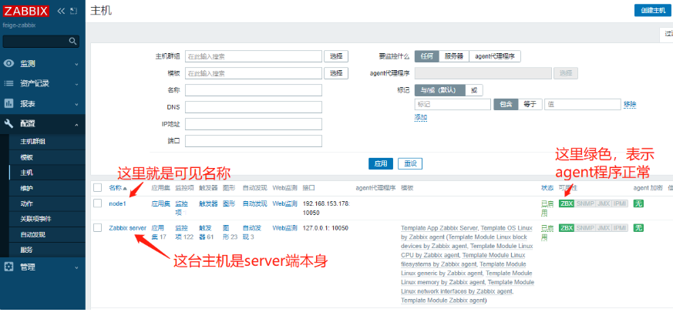
Task: Click the blue 应用 filter button
Action: coord(381,163)
